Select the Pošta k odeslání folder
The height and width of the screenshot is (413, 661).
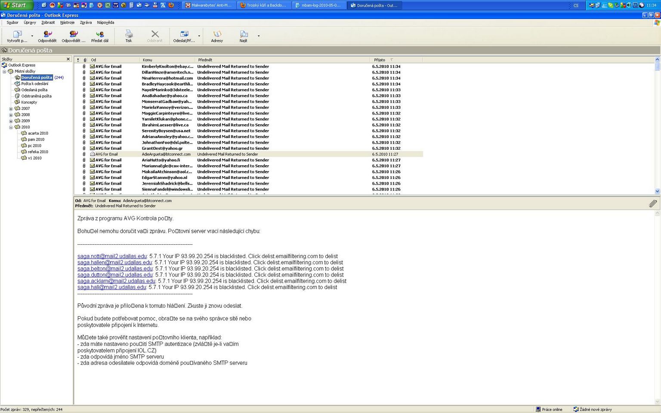(x=35, y=84)
